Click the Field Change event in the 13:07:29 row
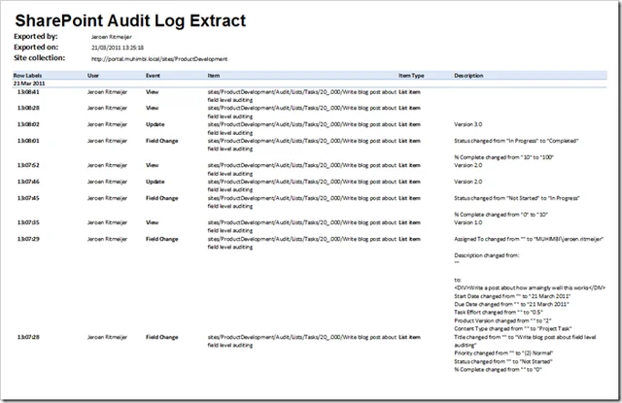 pyautogui.click(x=162, y=239)
